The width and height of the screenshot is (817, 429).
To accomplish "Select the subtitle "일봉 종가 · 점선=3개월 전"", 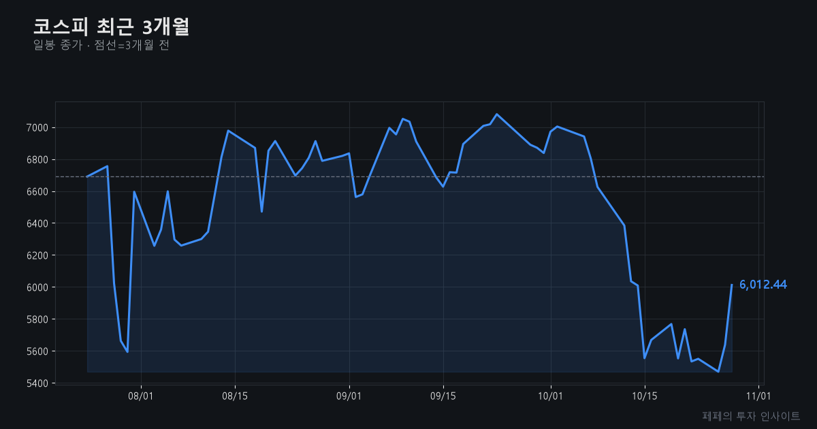I will [101, 46].
